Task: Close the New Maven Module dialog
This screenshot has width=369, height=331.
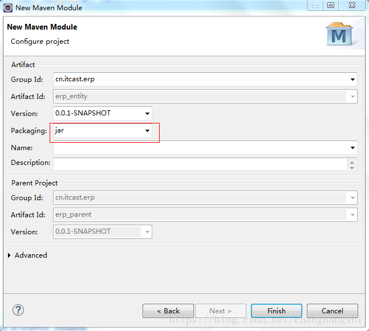Action: pyautogui.click(x=352, y=5)
